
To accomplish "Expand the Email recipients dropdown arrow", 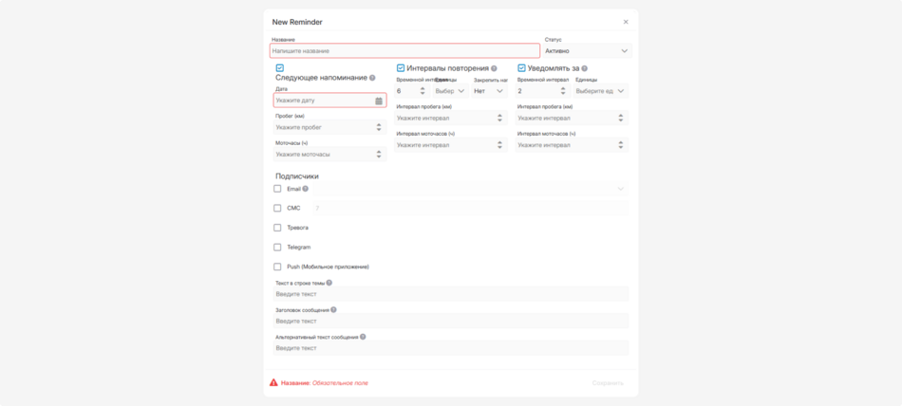I will 621,189.
